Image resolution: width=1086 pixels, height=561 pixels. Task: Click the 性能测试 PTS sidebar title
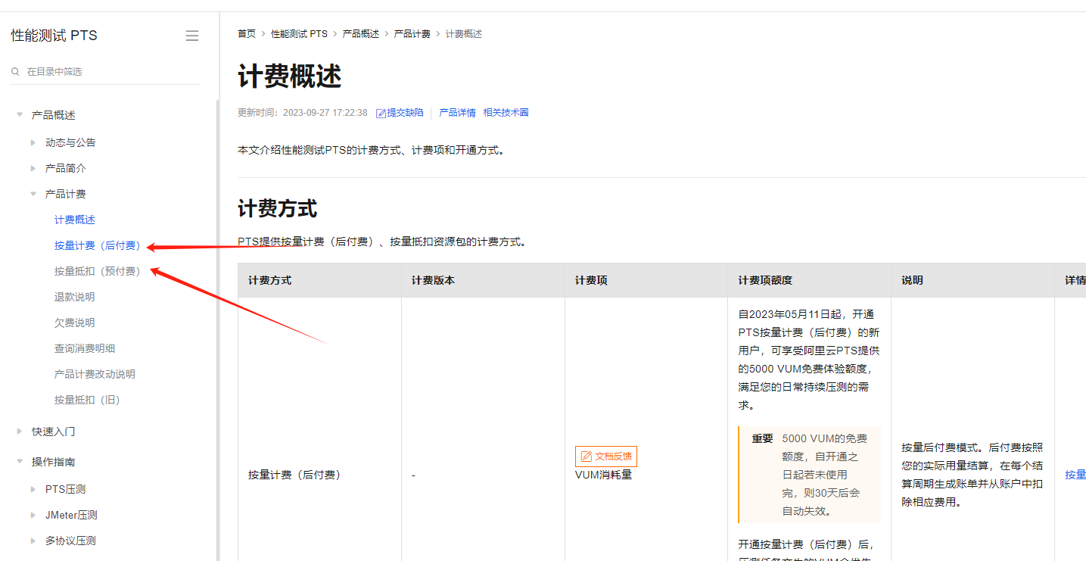[54, 36]
